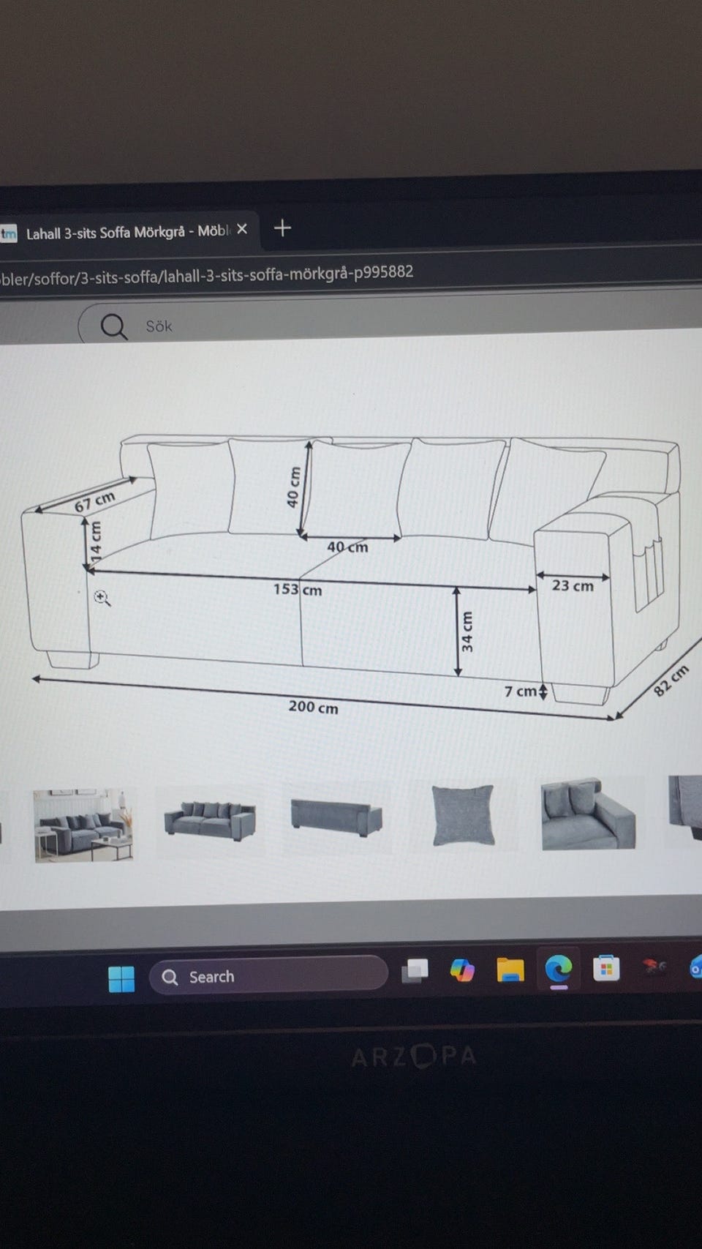Image resolution: width=702 pixels, height=1249 pixels.
Task: Click the browser address bar URL
Action: pos(206,274)
